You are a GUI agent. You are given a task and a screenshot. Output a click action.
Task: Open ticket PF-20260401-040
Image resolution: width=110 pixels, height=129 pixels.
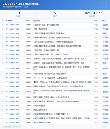(12, 123)
